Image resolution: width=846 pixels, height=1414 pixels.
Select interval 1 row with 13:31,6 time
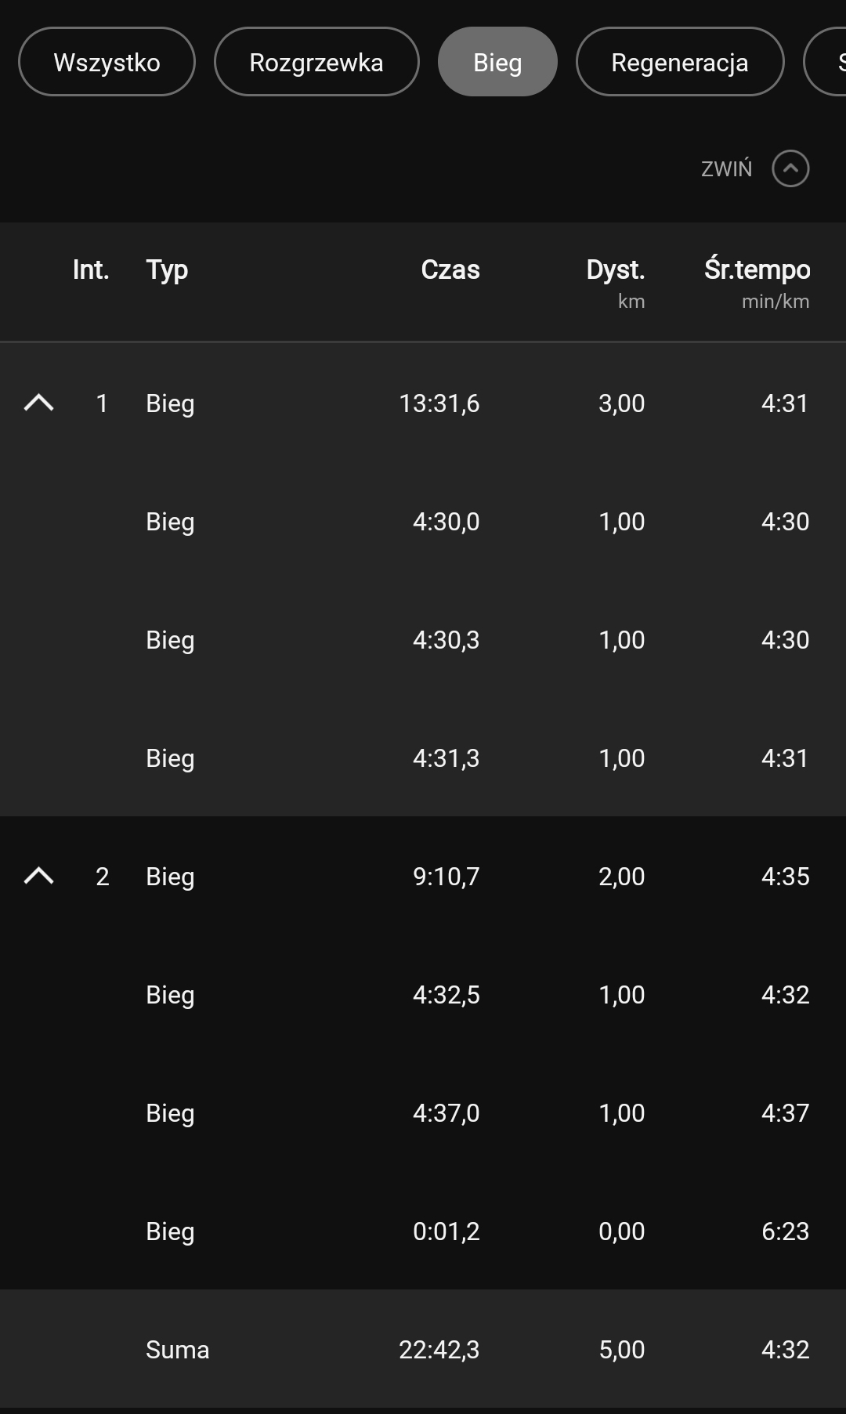pos(439,403)
